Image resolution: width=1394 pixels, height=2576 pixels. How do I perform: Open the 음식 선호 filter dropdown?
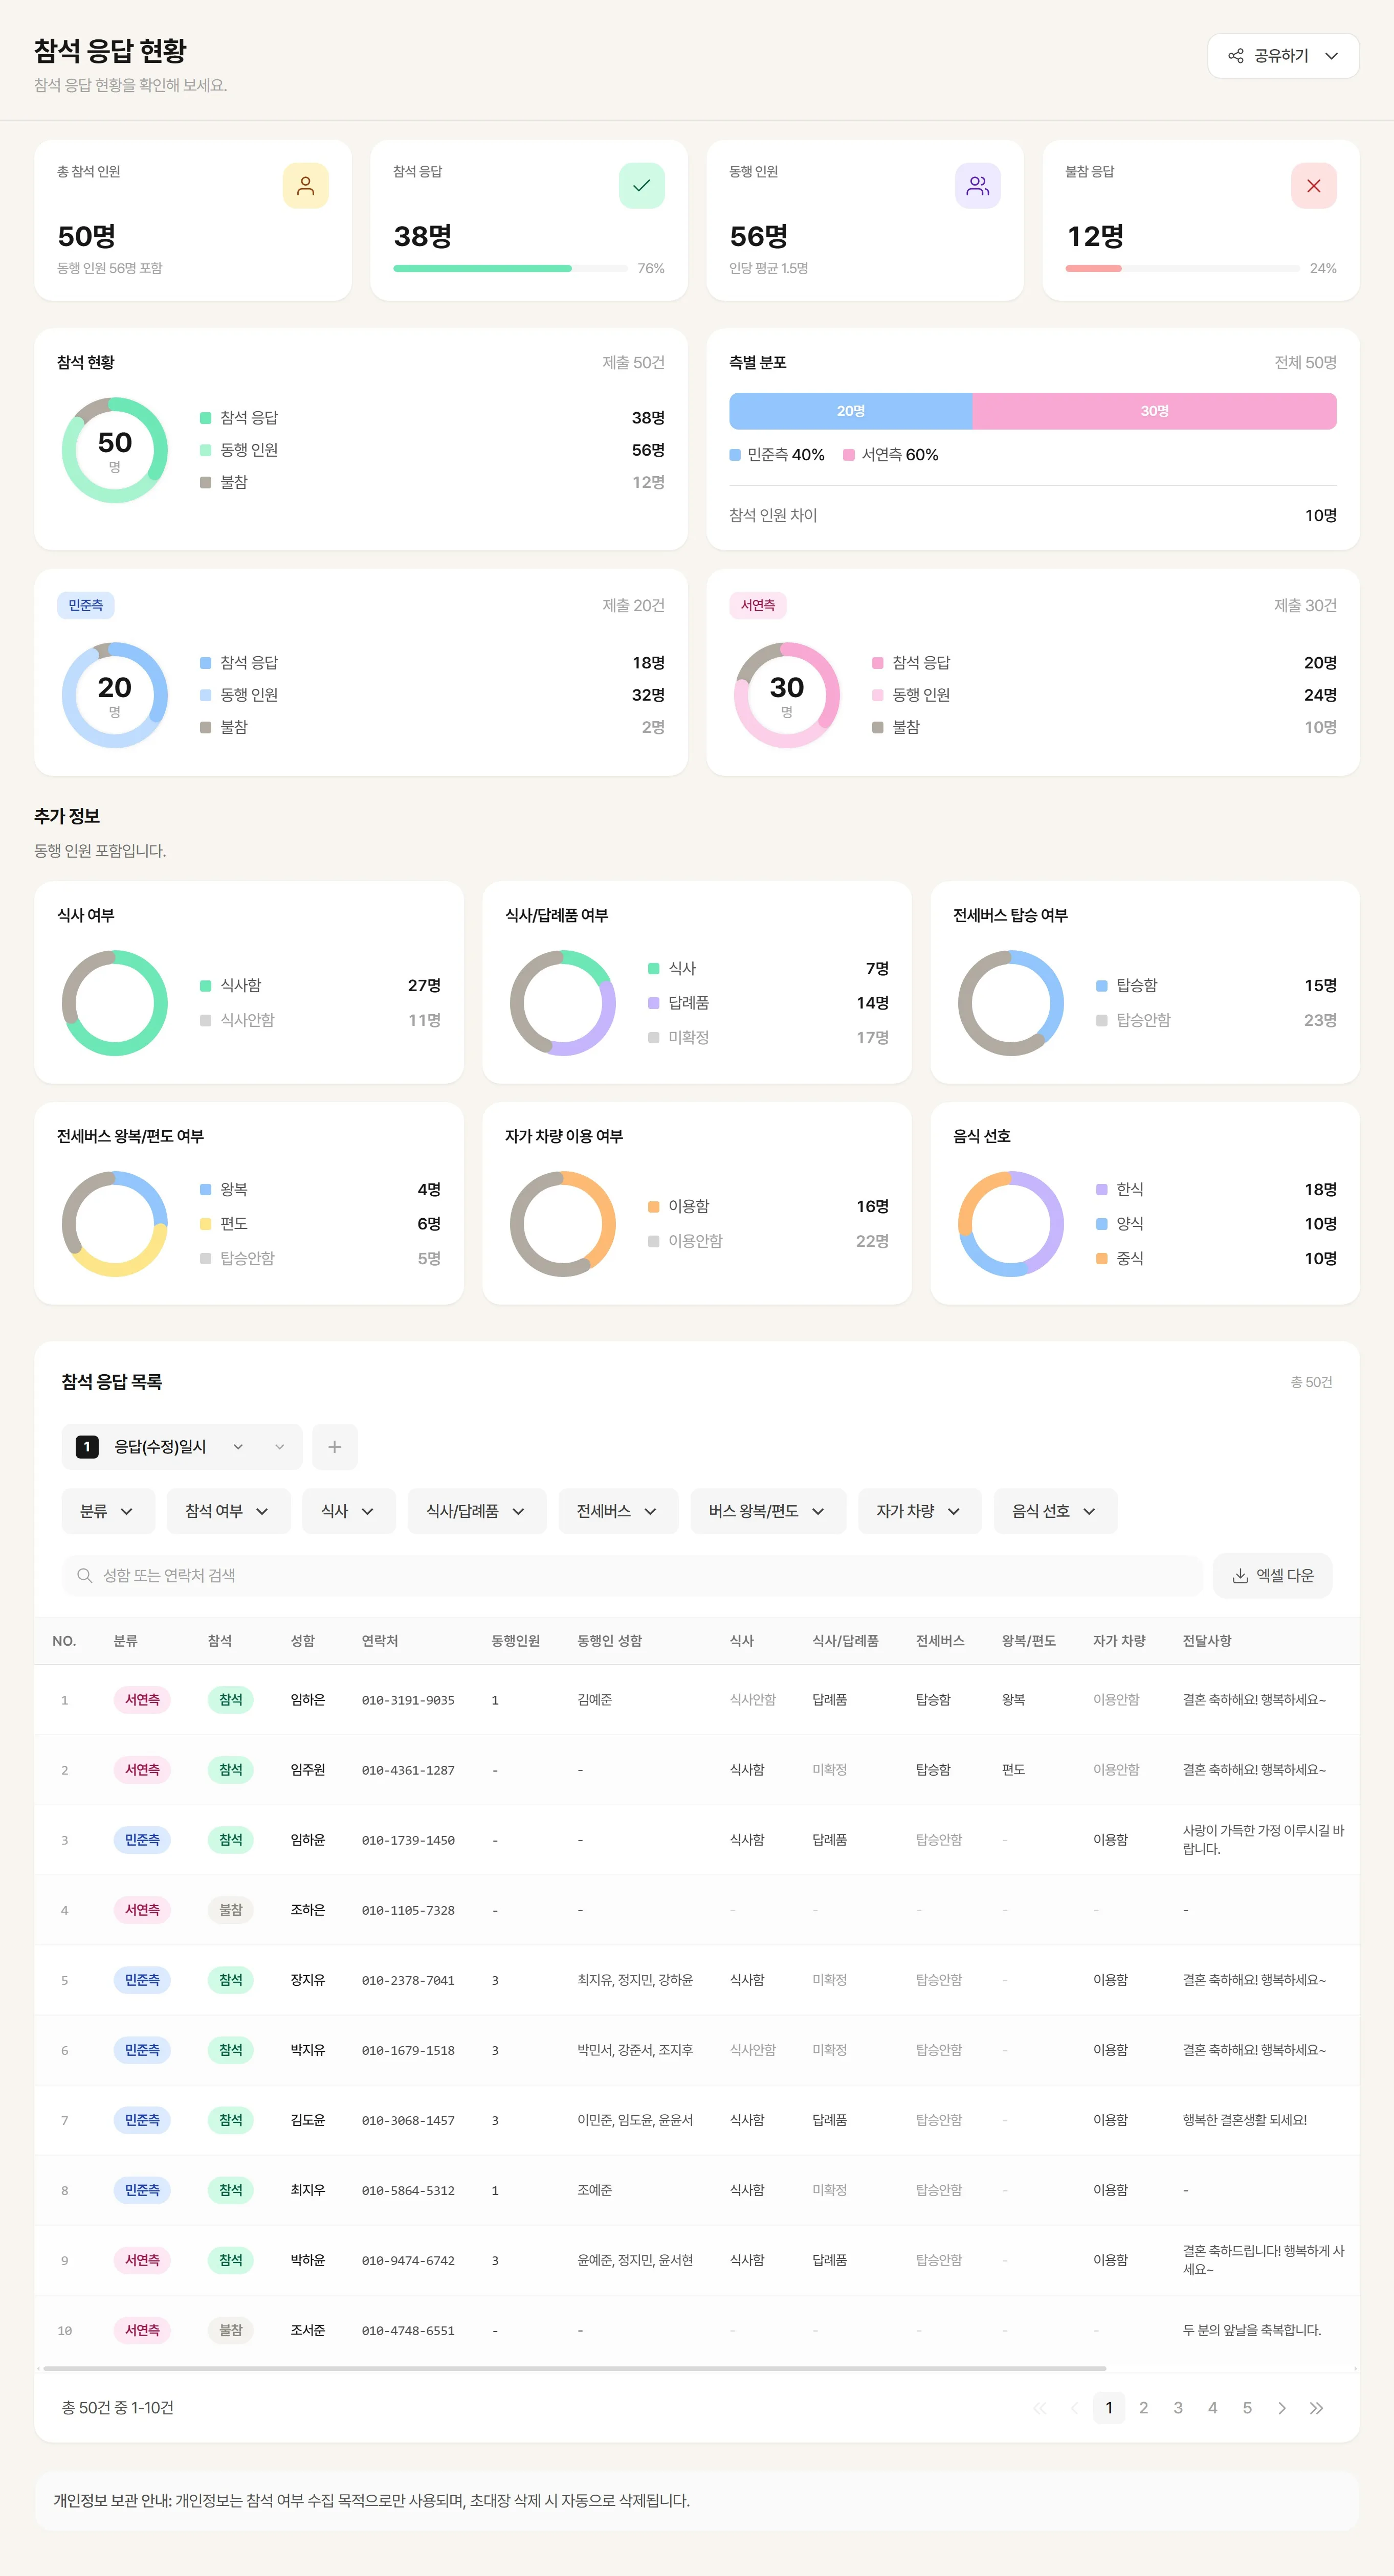point(1055,1511)
